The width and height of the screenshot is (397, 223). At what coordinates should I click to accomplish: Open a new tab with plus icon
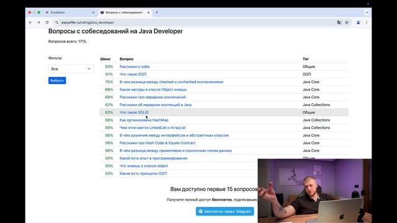click(157, 12)
